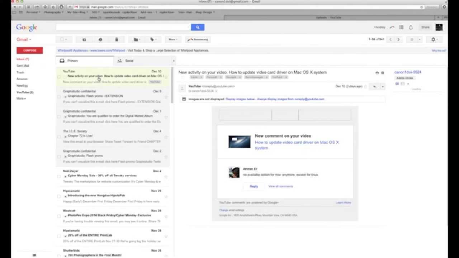Click the Reply button under comment
This screenshot has width=459, height=258.
254,186
